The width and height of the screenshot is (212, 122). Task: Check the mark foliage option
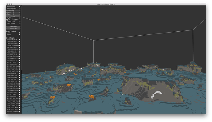tap(20, 23)
